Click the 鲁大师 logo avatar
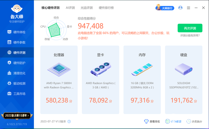Viewport: 209px width, 129px height. [x=17, y=9]
